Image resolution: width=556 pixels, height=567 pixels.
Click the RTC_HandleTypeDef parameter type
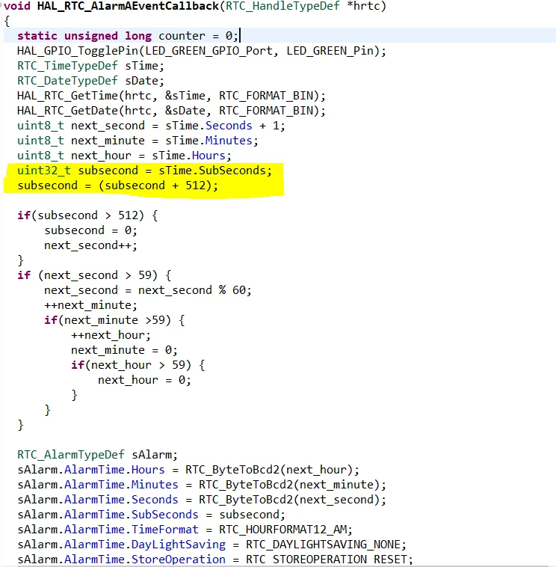(282, 6)
